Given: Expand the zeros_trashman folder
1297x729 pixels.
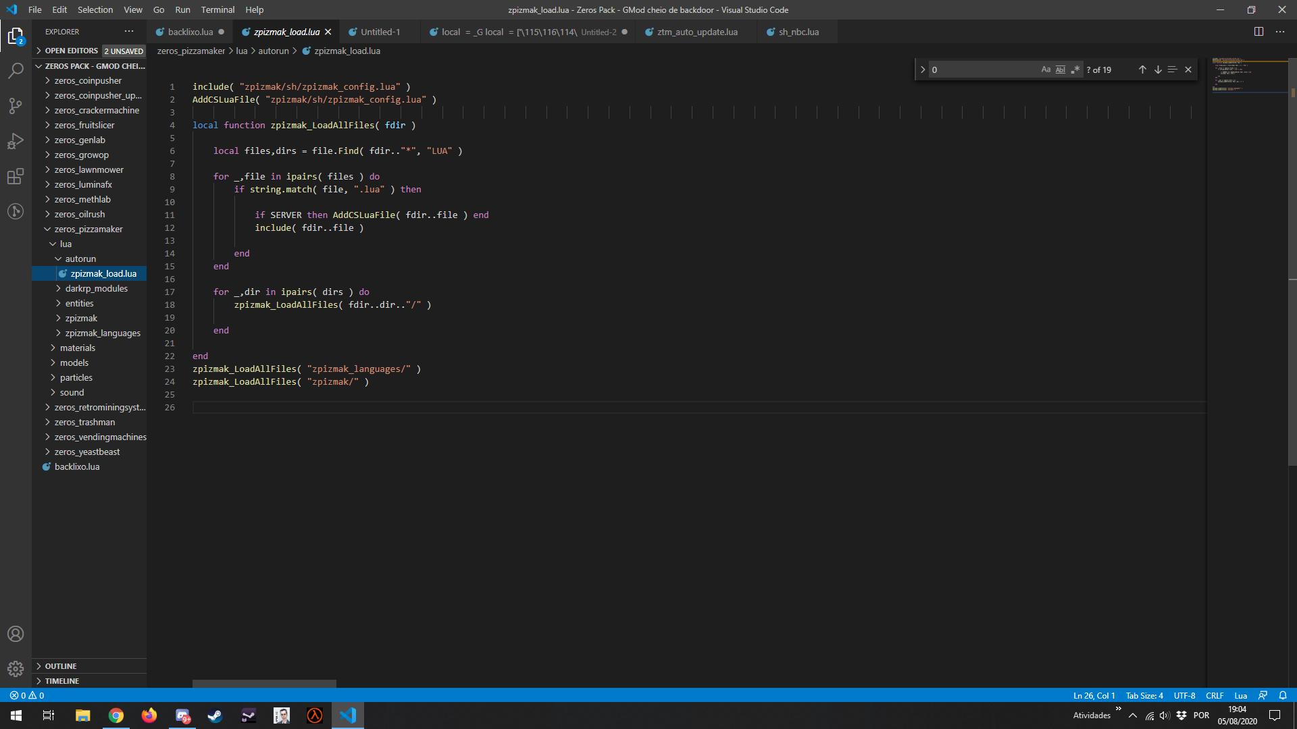Looking at the screenshot, I should pos(84,422).
